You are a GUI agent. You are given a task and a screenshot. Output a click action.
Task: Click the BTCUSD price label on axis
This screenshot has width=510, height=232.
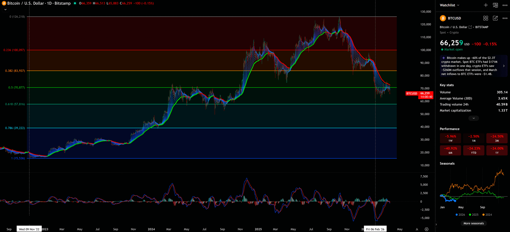tap(412, 94)
